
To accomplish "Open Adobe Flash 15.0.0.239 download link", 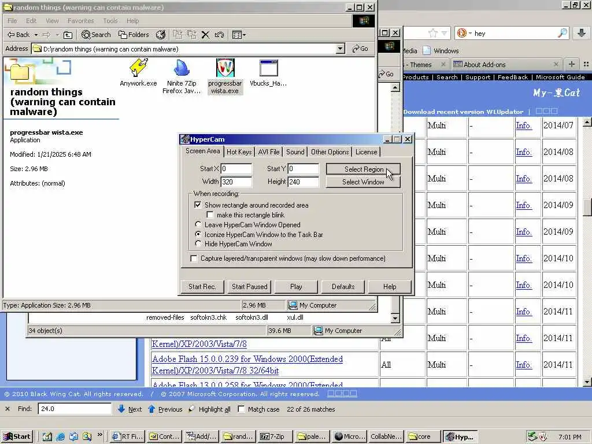I will (x=247, y=365).
